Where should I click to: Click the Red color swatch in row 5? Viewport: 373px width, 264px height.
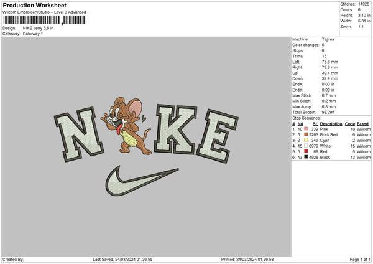(306, 151)
